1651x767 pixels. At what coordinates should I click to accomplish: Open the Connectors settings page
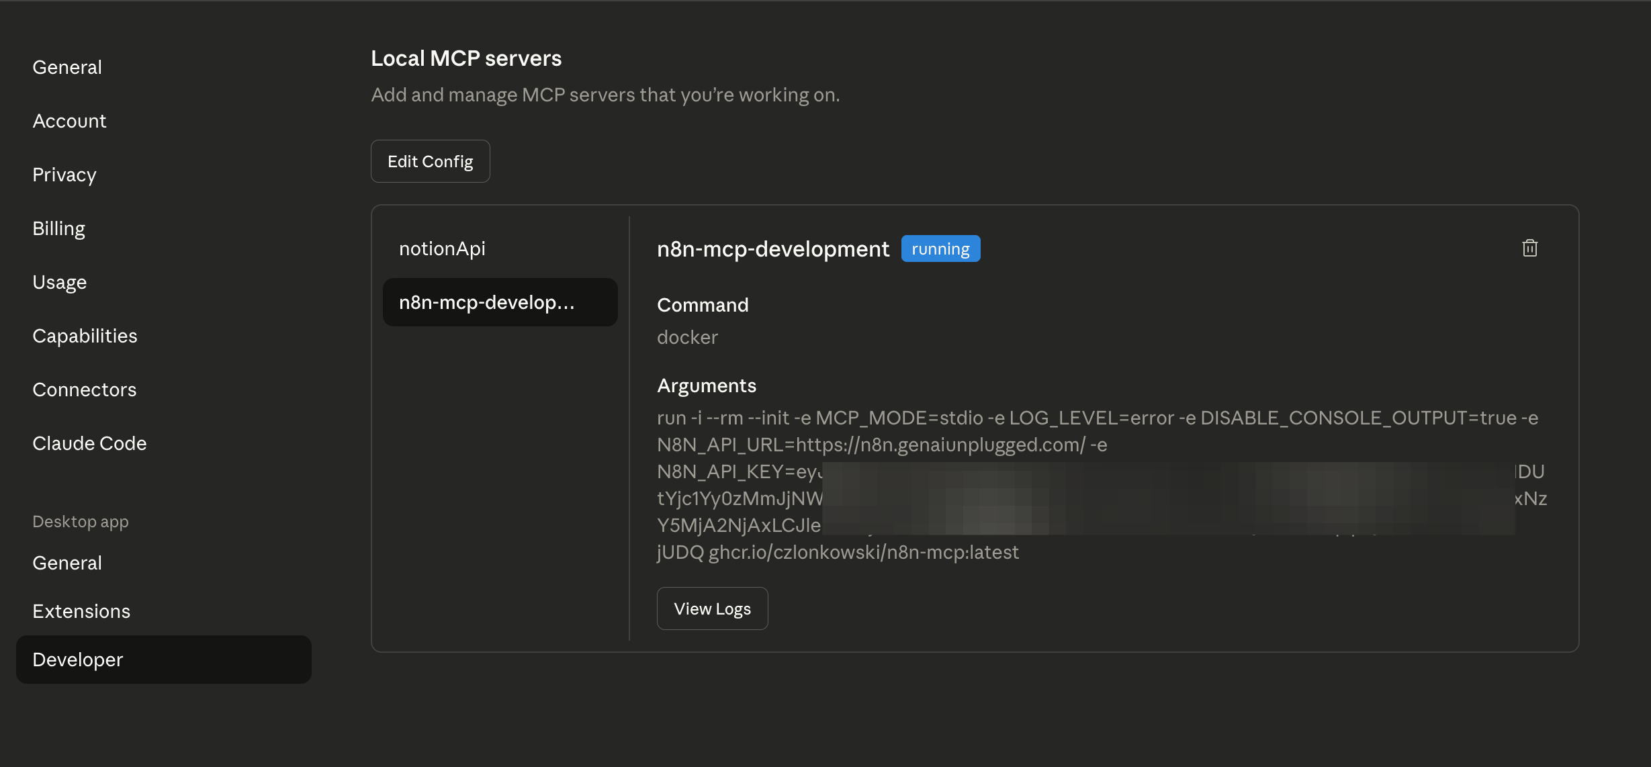(x=85, y=390)
